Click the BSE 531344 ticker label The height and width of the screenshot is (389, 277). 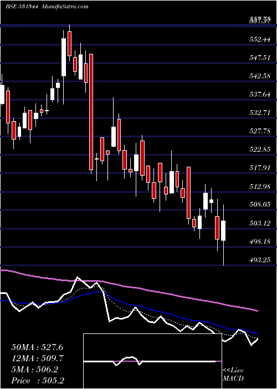pos(22,7)
